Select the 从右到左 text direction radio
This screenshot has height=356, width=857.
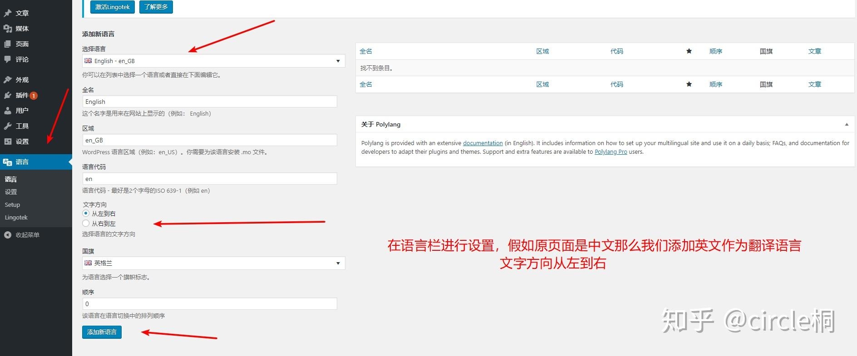pos(86,223)
